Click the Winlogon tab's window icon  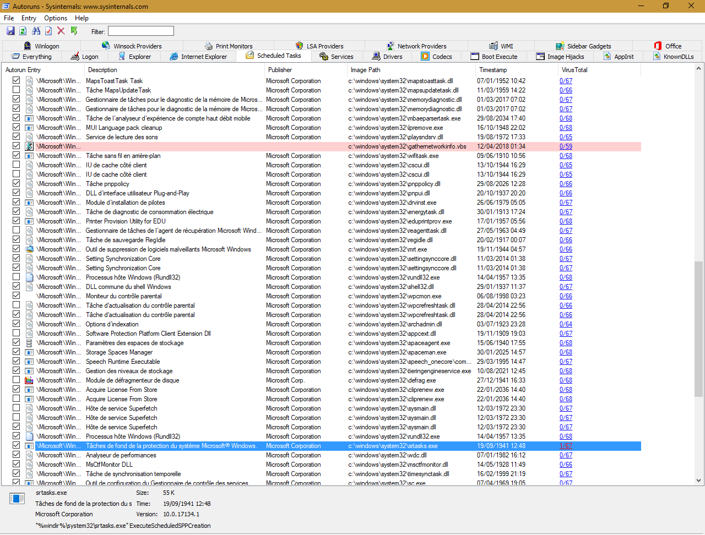point(28,46)
